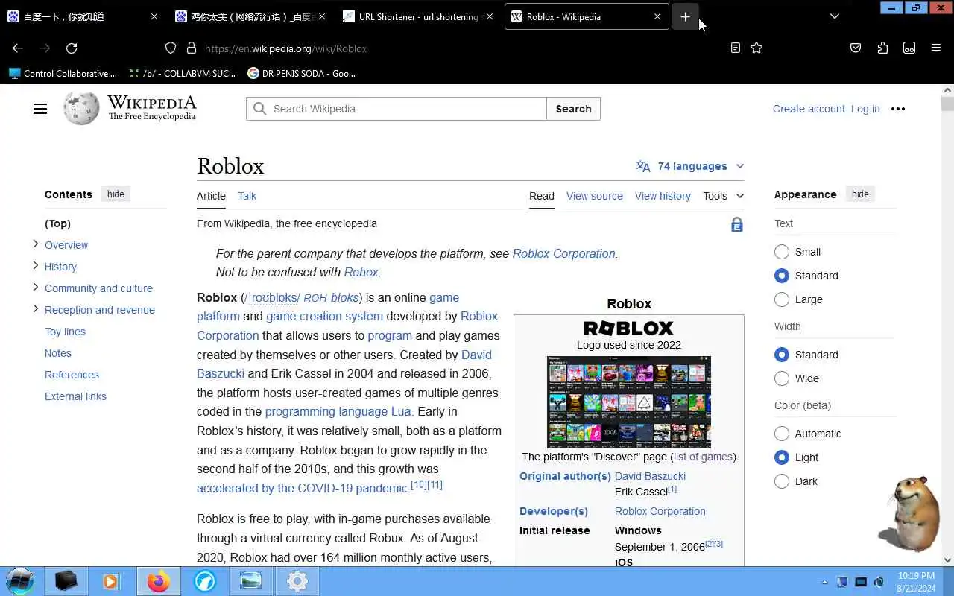Image resolution: width=954 pixels, height=596 pixels.
Task: Show hidden system tray icons arrow
Action: tap(824, 582)
